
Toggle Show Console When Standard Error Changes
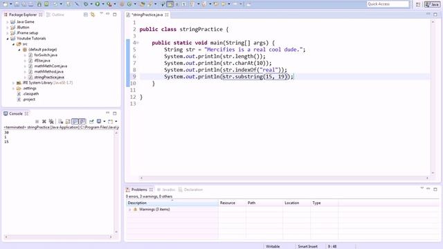pos(82,122)
